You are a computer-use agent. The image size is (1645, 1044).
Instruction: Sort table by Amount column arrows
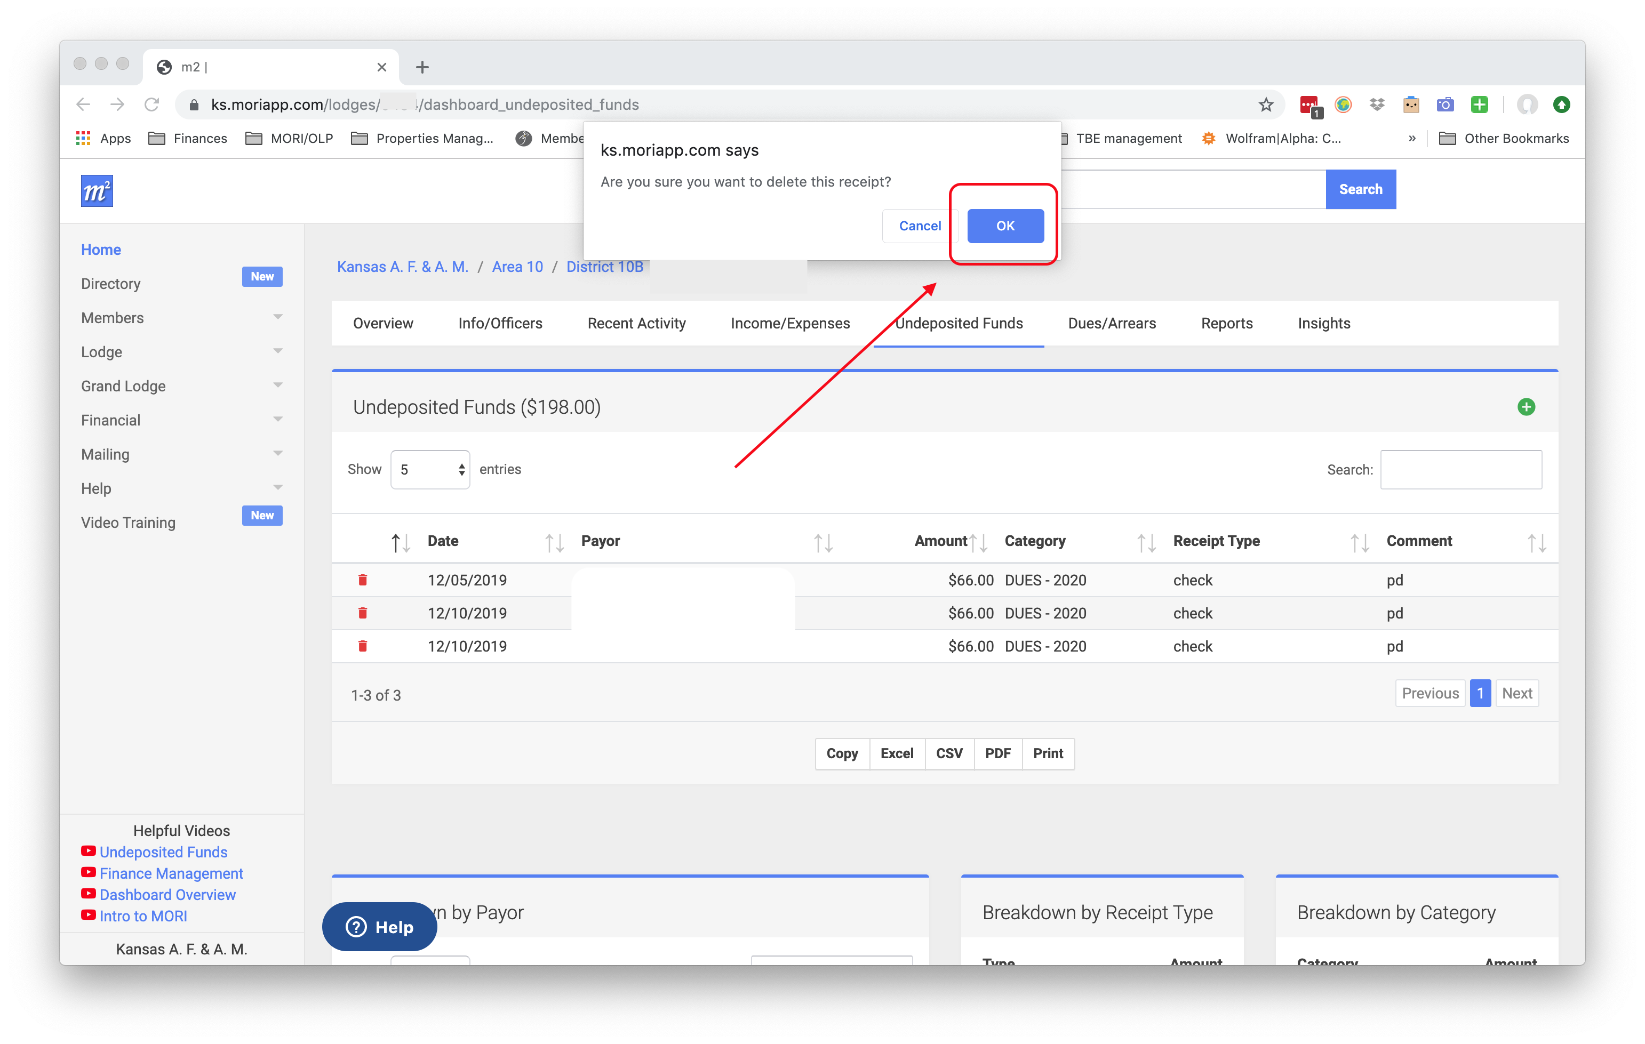[978, 542]
